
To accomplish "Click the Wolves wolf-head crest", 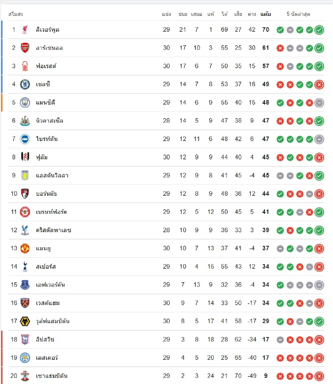I will point(25,321).
